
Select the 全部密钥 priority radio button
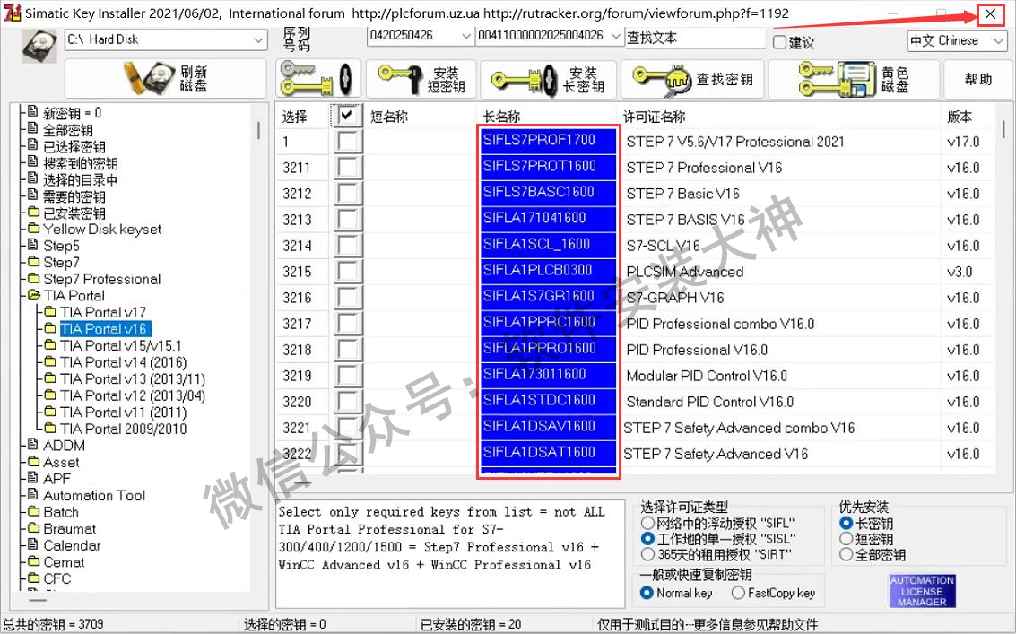[846, 554]
